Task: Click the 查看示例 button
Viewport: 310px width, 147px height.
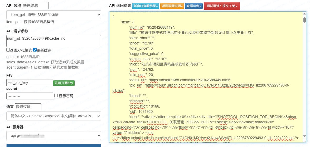Action: click(194, 6)
